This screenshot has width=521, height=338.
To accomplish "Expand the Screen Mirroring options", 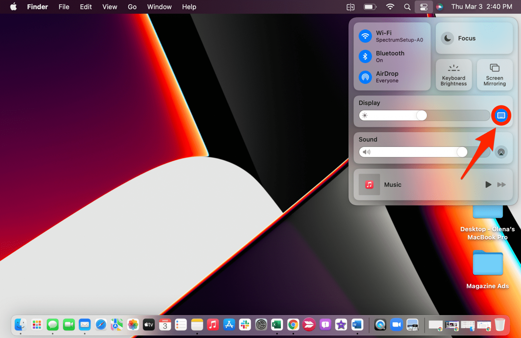I will point(495,75).
